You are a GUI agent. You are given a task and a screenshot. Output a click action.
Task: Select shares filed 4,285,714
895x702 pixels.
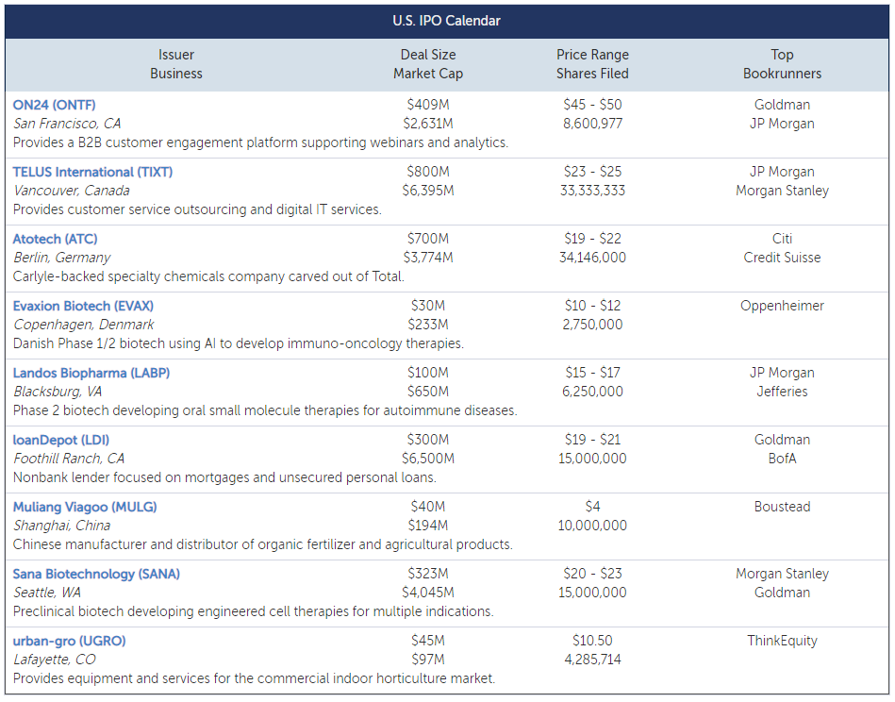tap(592, 660)
